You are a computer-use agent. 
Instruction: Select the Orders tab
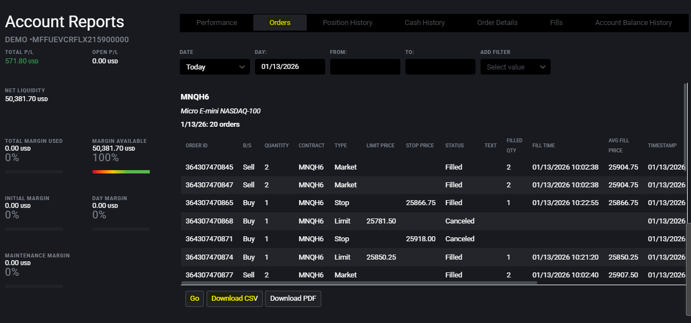280,23
